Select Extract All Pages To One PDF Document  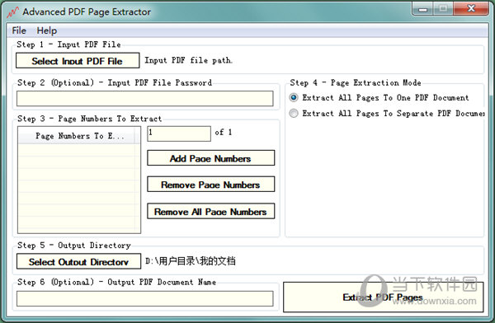coord(379,97)
